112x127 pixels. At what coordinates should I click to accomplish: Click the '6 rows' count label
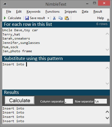point(102,24)
